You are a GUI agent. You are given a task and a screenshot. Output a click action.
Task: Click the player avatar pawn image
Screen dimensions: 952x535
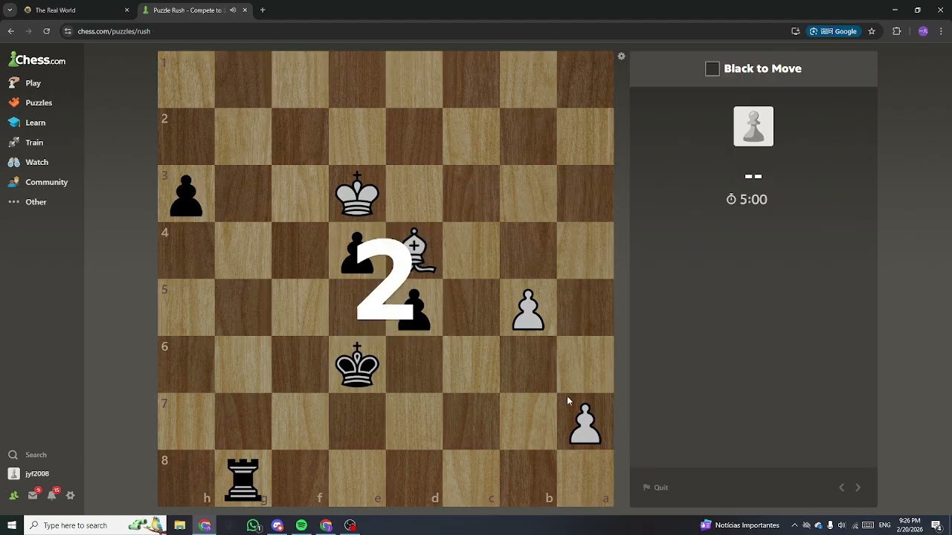753,126
